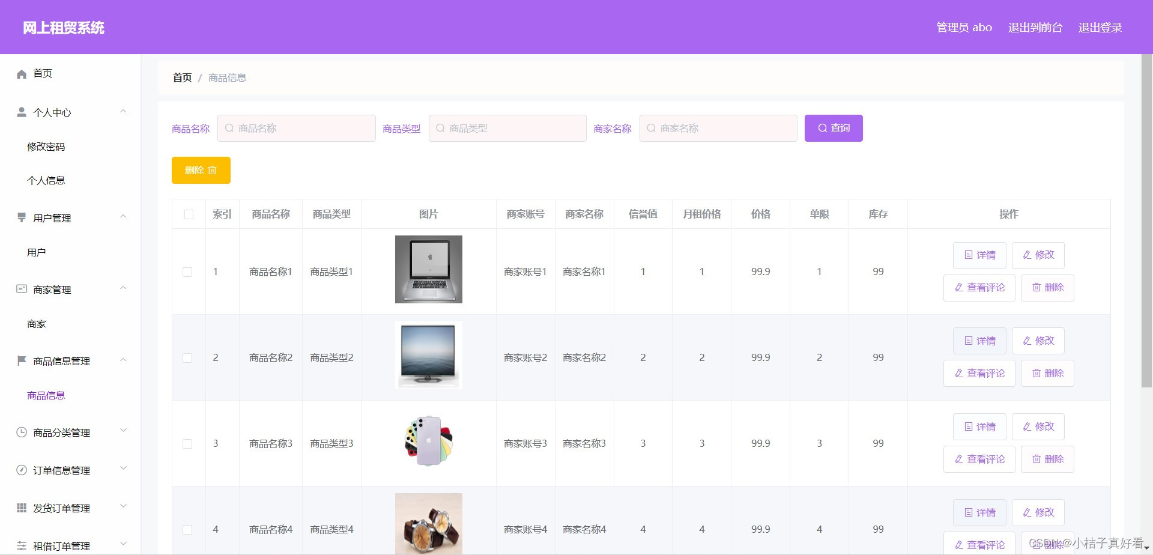Click the clock icon beside 商品分类管理

22,432
